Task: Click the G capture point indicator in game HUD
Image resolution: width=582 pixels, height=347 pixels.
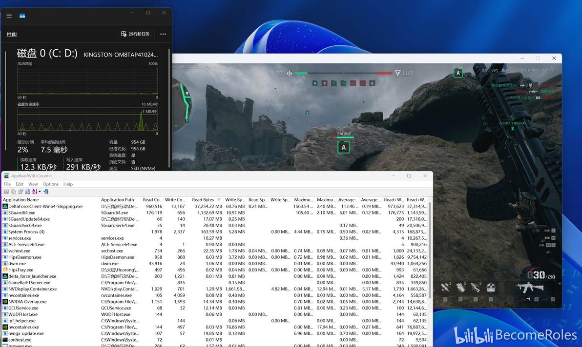Action: (372, 83)
